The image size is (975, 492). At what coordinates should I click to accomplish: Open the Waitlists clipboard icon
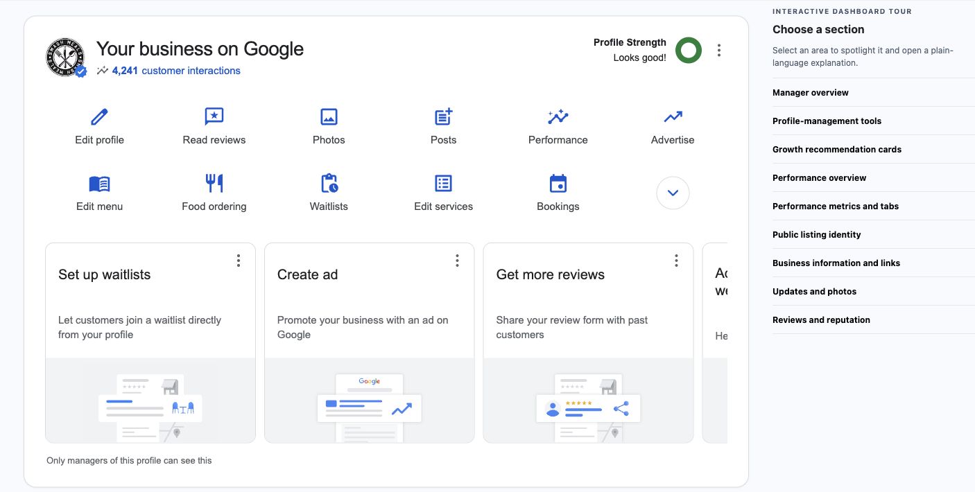click(329, 183)
